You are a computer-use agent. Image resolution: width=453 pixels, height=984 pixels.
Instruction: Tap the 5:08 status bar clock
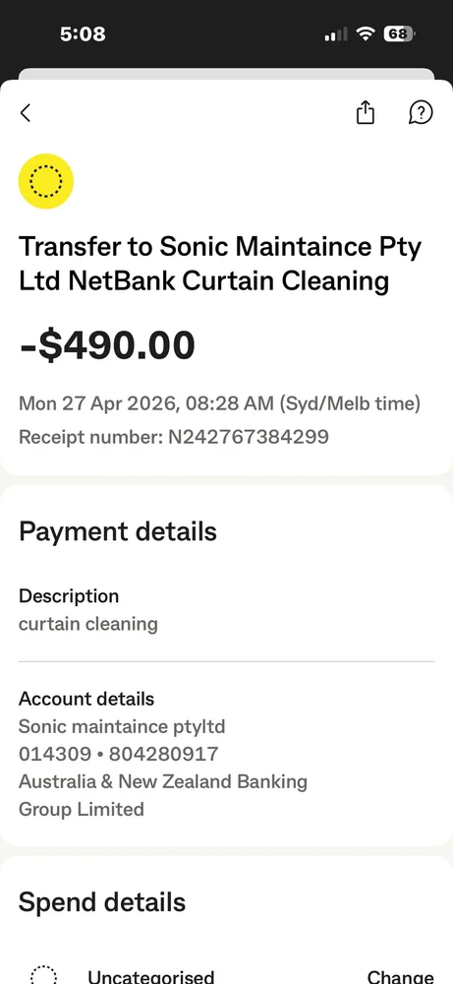tap(83, 33)
